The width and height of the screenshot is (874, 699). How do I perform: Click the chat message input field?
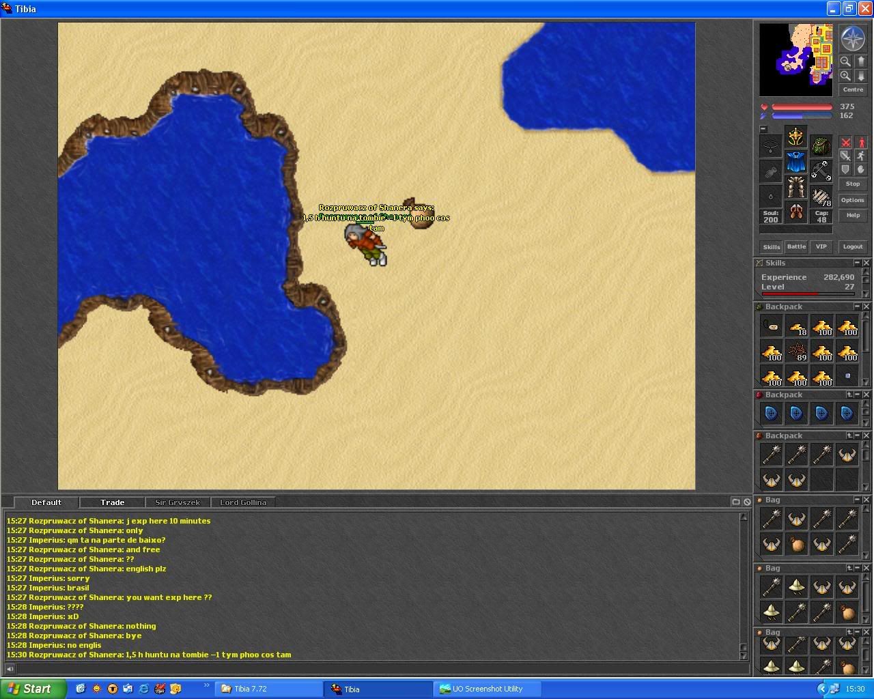pos(382,669)
